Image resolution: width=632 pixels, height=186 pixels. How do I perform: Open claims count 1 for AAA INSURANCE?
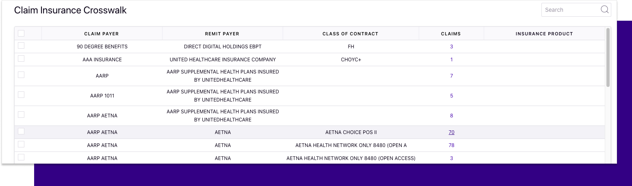451,60
